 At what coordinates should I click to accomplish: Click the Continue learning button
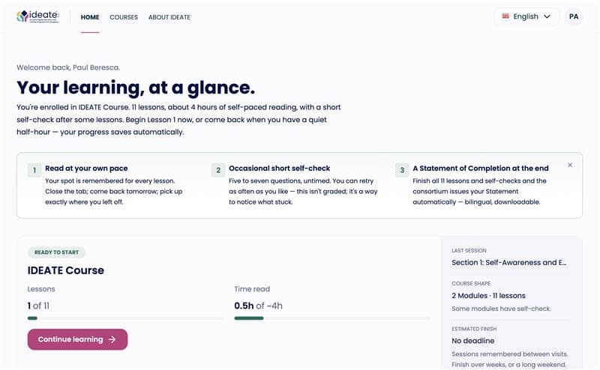(77, 339)
